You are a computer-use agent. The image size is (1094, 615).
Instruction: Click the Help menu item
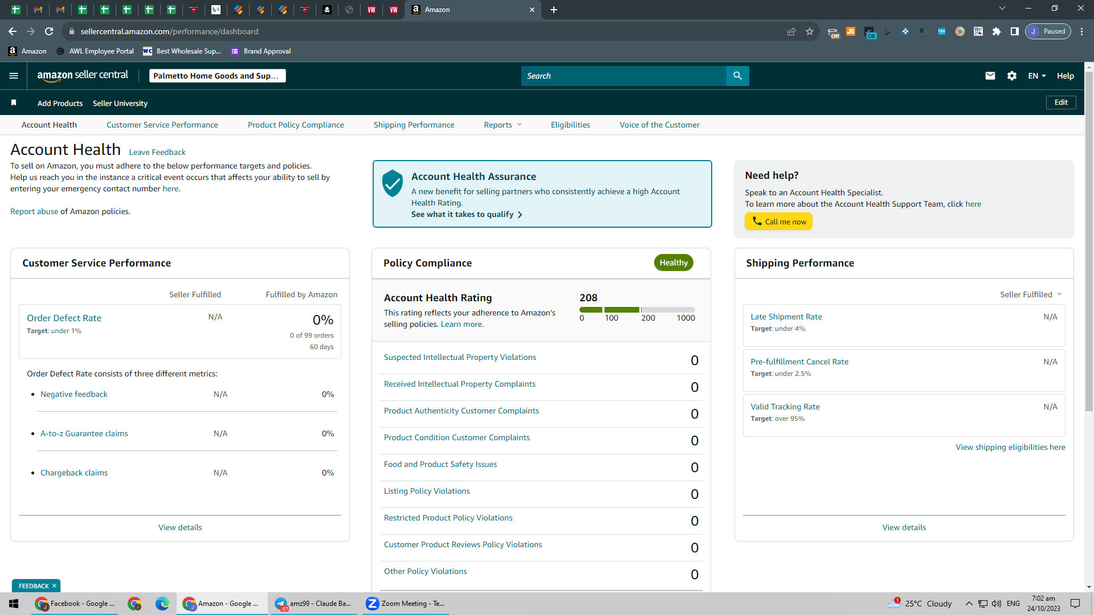pyautogui.click(x=1066, y=76)
